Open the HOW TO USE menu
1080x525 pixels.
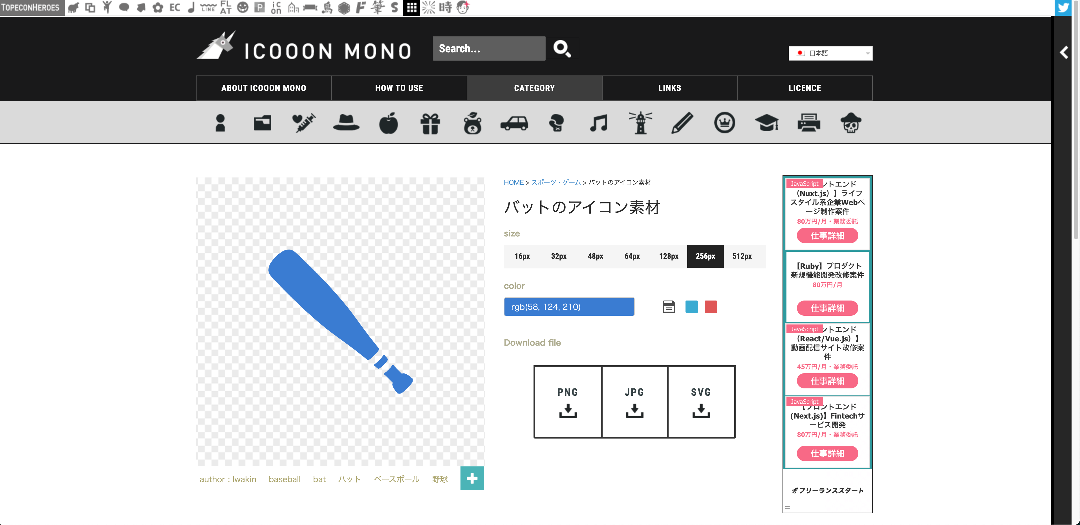pyautogui.click(x=399, y=88)
